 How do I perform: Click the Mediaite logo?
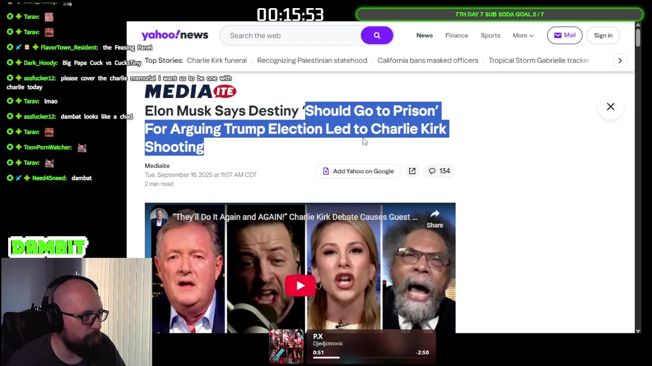click(191, 91)
